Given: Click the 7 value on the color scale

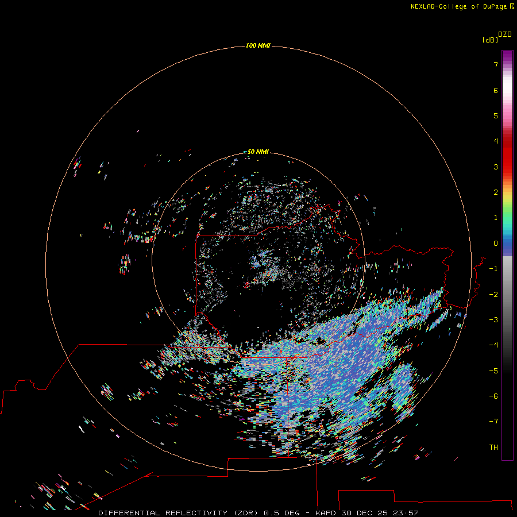Looking at the screenshot, I should pos(496,65).
